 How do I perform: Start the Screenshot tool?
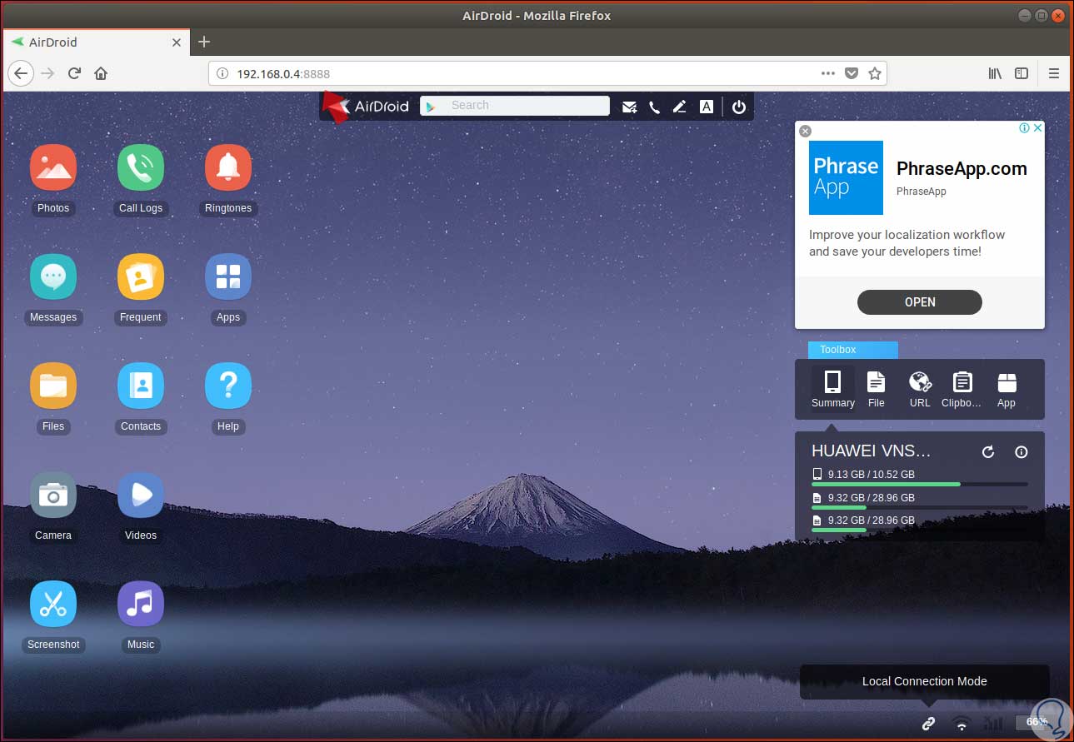pos(53,604)
